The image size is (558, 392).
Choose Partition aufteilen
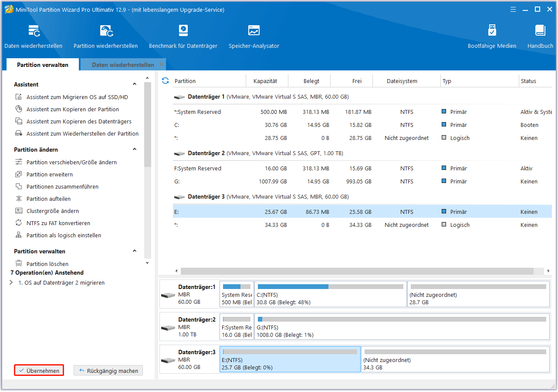[x=48, y=199]
